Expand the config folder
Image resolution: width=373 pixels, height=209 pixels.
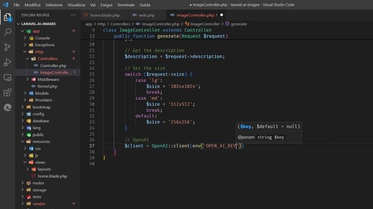click(x=22, y=114)
